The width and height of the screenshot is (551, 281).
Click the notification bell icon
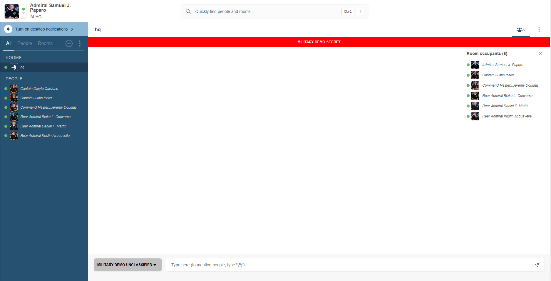(8, 29)
